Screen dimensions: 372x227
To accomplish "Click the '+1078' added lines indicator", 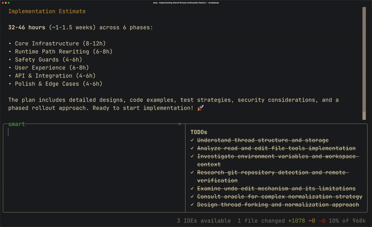I will (x=297, y=221).
